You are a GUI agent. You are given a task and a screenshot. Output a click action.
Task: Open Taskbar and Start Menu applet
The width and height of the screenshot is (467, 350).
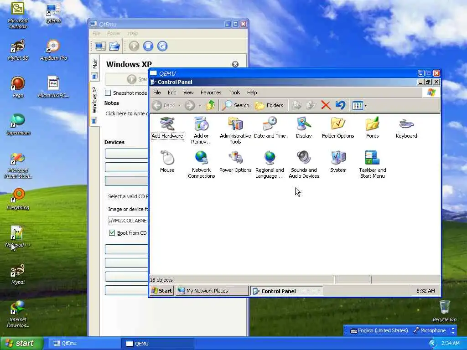coord(372,164)
